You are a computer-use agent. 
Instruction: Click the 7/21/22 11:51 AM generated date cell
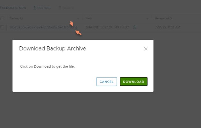(168, 27)
